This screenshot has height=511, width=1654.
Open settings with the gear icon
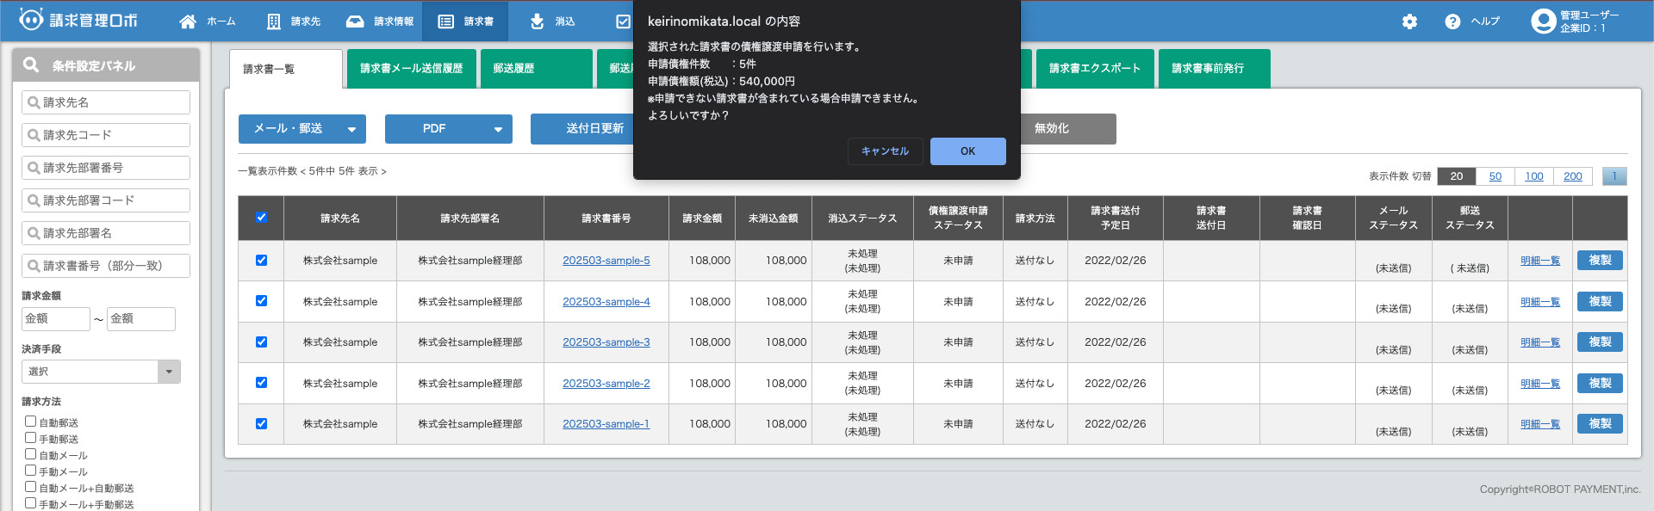pos(1409,22)
